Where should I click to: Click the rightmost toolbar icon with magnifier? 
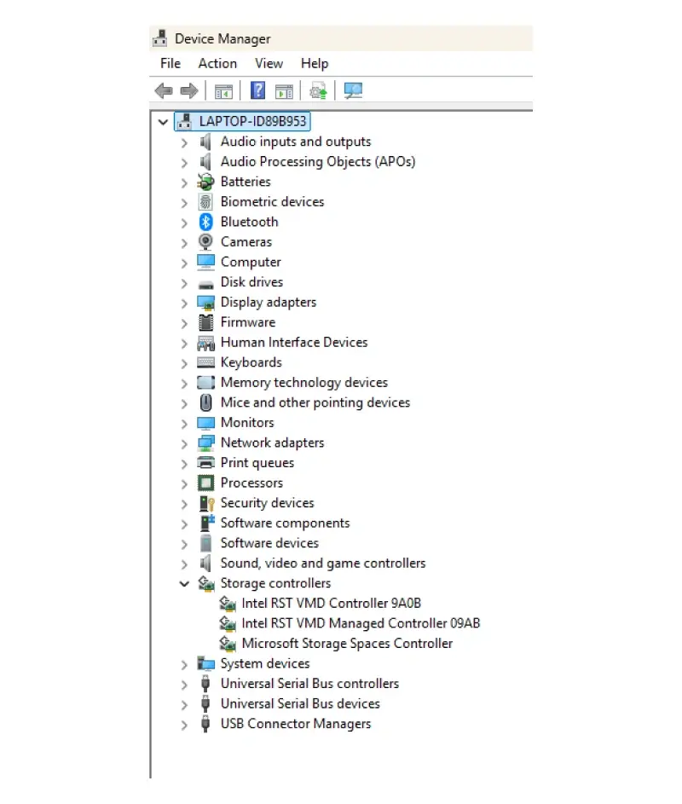(352, 90)
